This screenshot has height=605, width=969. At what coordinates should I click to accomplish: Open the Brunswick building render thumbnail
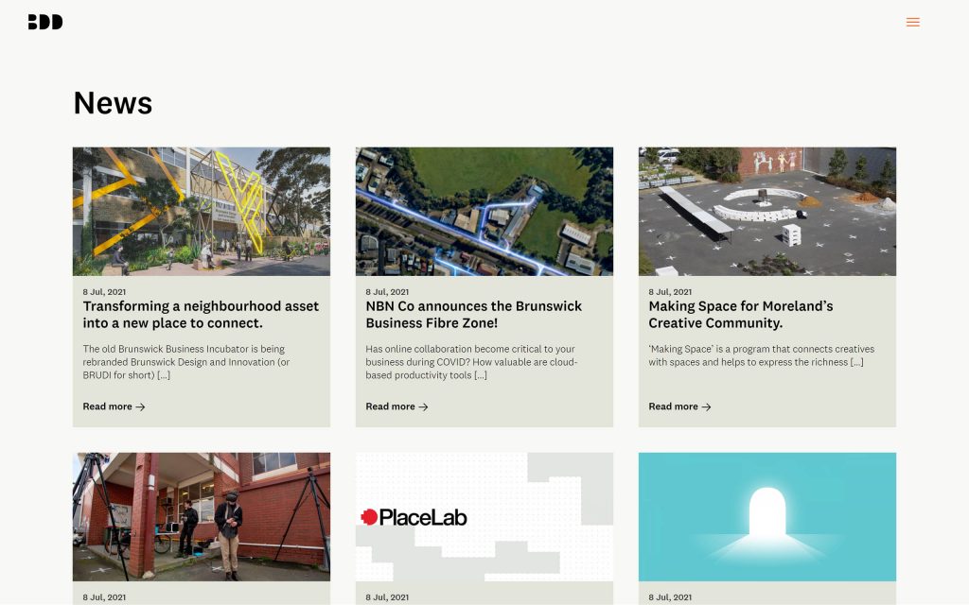[202, 211]
